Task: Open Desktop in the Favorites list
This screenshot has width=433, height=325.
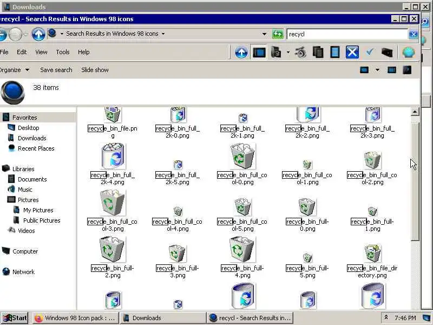Action: pyautogui.click(x=29, y=128)
